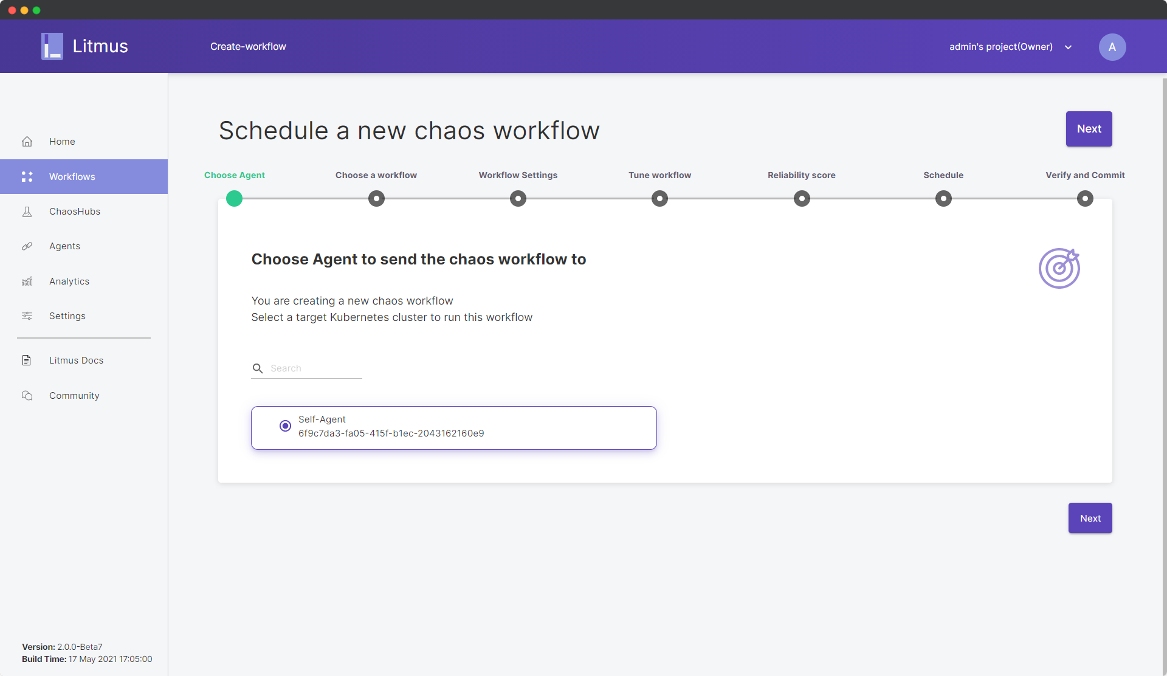Click the Choose a workflow step circle
1167x676 pixels.
376,198
